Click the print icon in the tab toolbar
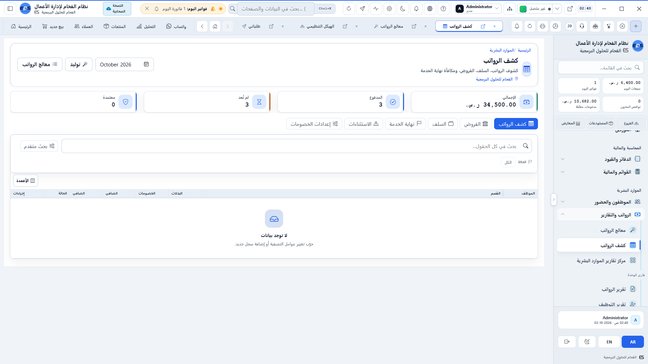648x364 pixels. click(x=543, y=26)
